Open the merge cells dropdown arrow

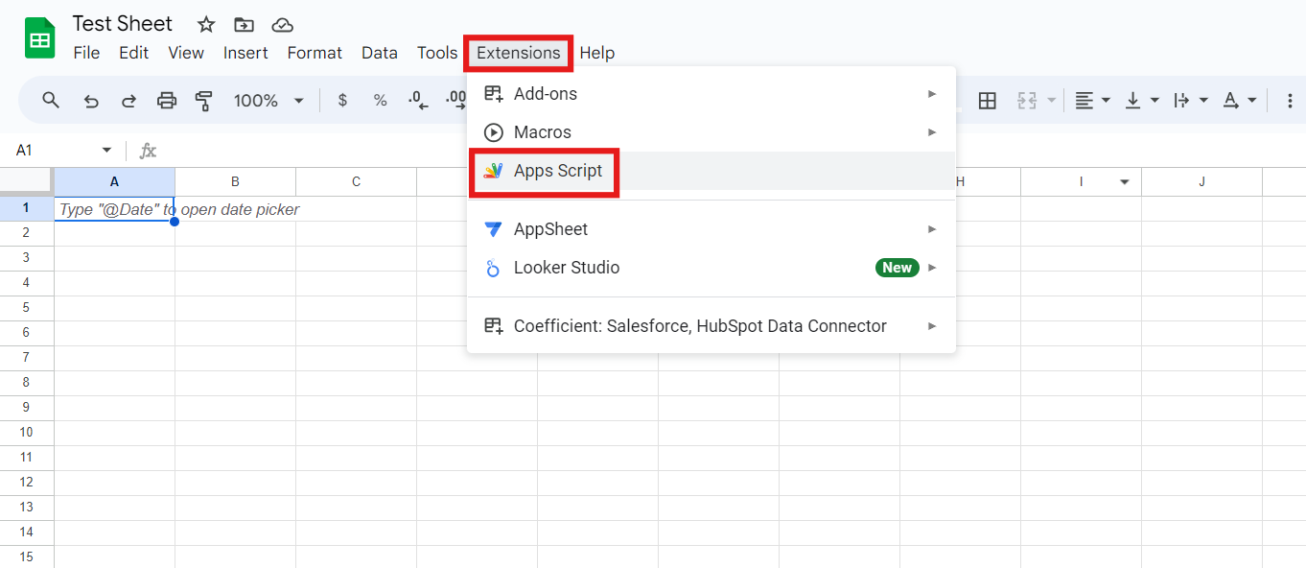[x=1052, y=100]
